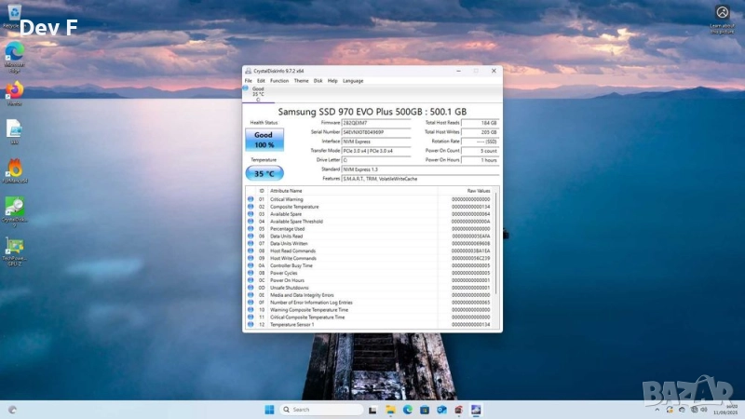Select the Good 35 °C C: drive tab
745x419 pixels.
(257, 94)
